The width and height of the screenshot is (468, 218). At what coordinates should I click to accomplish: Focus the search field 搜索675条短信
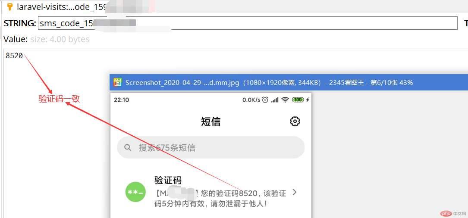coord(210,148)
